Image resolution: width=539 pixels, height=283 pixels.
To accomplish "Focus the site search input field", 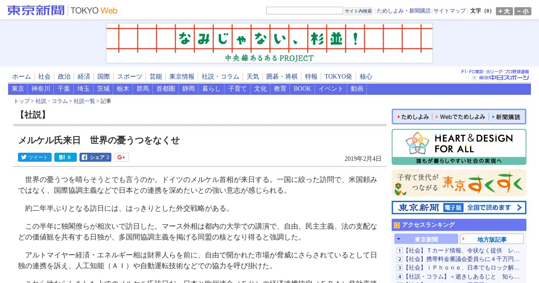I will tap(305, 11).
